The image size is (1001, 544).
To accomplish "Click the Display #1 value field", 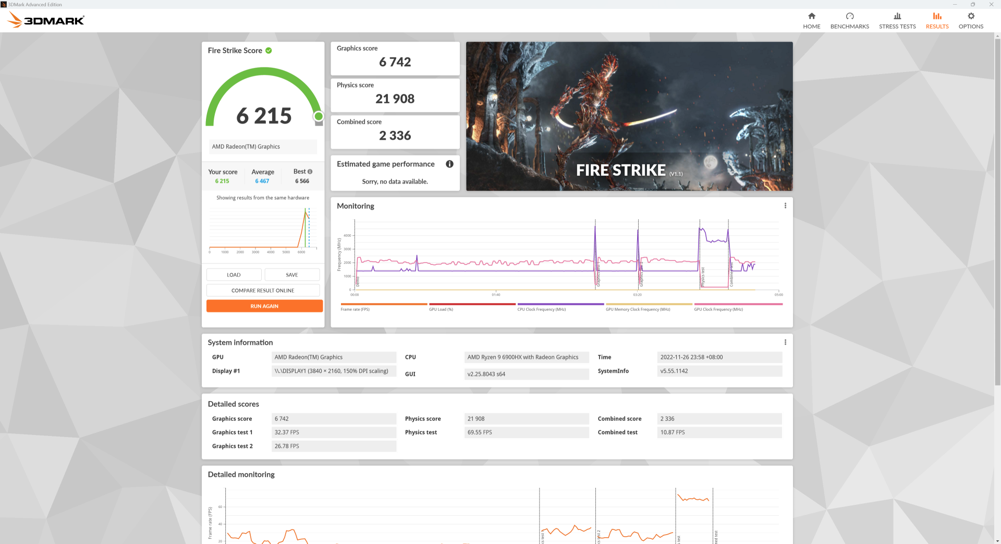I will click(x=334, y=371).
